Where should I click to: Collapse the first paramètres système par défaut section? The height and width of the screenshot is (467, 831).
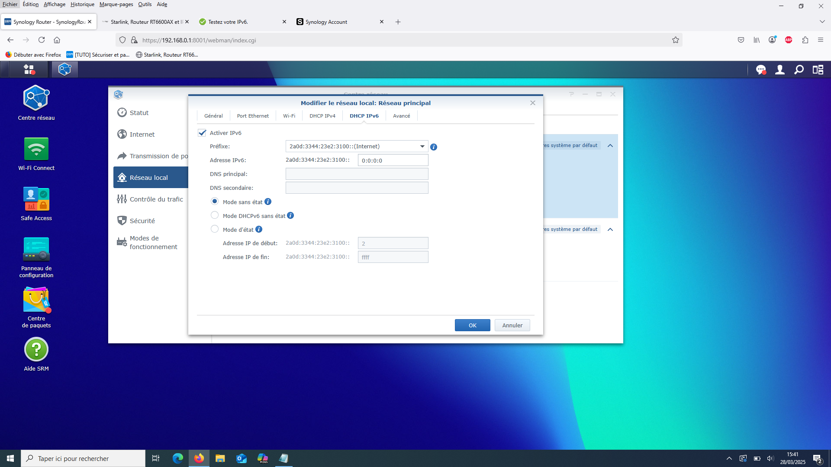coord(610,146)
